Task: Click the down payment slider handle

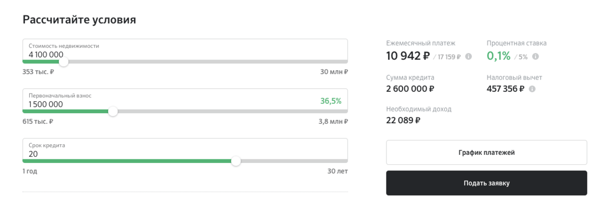Action: click(x=113, y=111)
